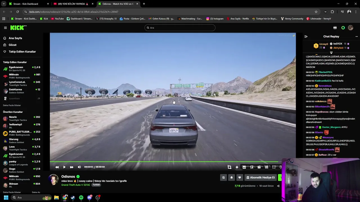This screenshot has height=202, width=360.
Task: Open the user profile avatar in Kick header
Action: [x=350, y=28]
